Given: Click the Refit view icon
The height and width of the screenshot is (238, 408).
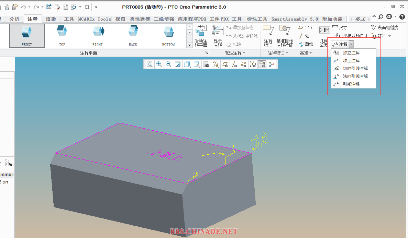Looking at the screenshot, I should (150, 64).
